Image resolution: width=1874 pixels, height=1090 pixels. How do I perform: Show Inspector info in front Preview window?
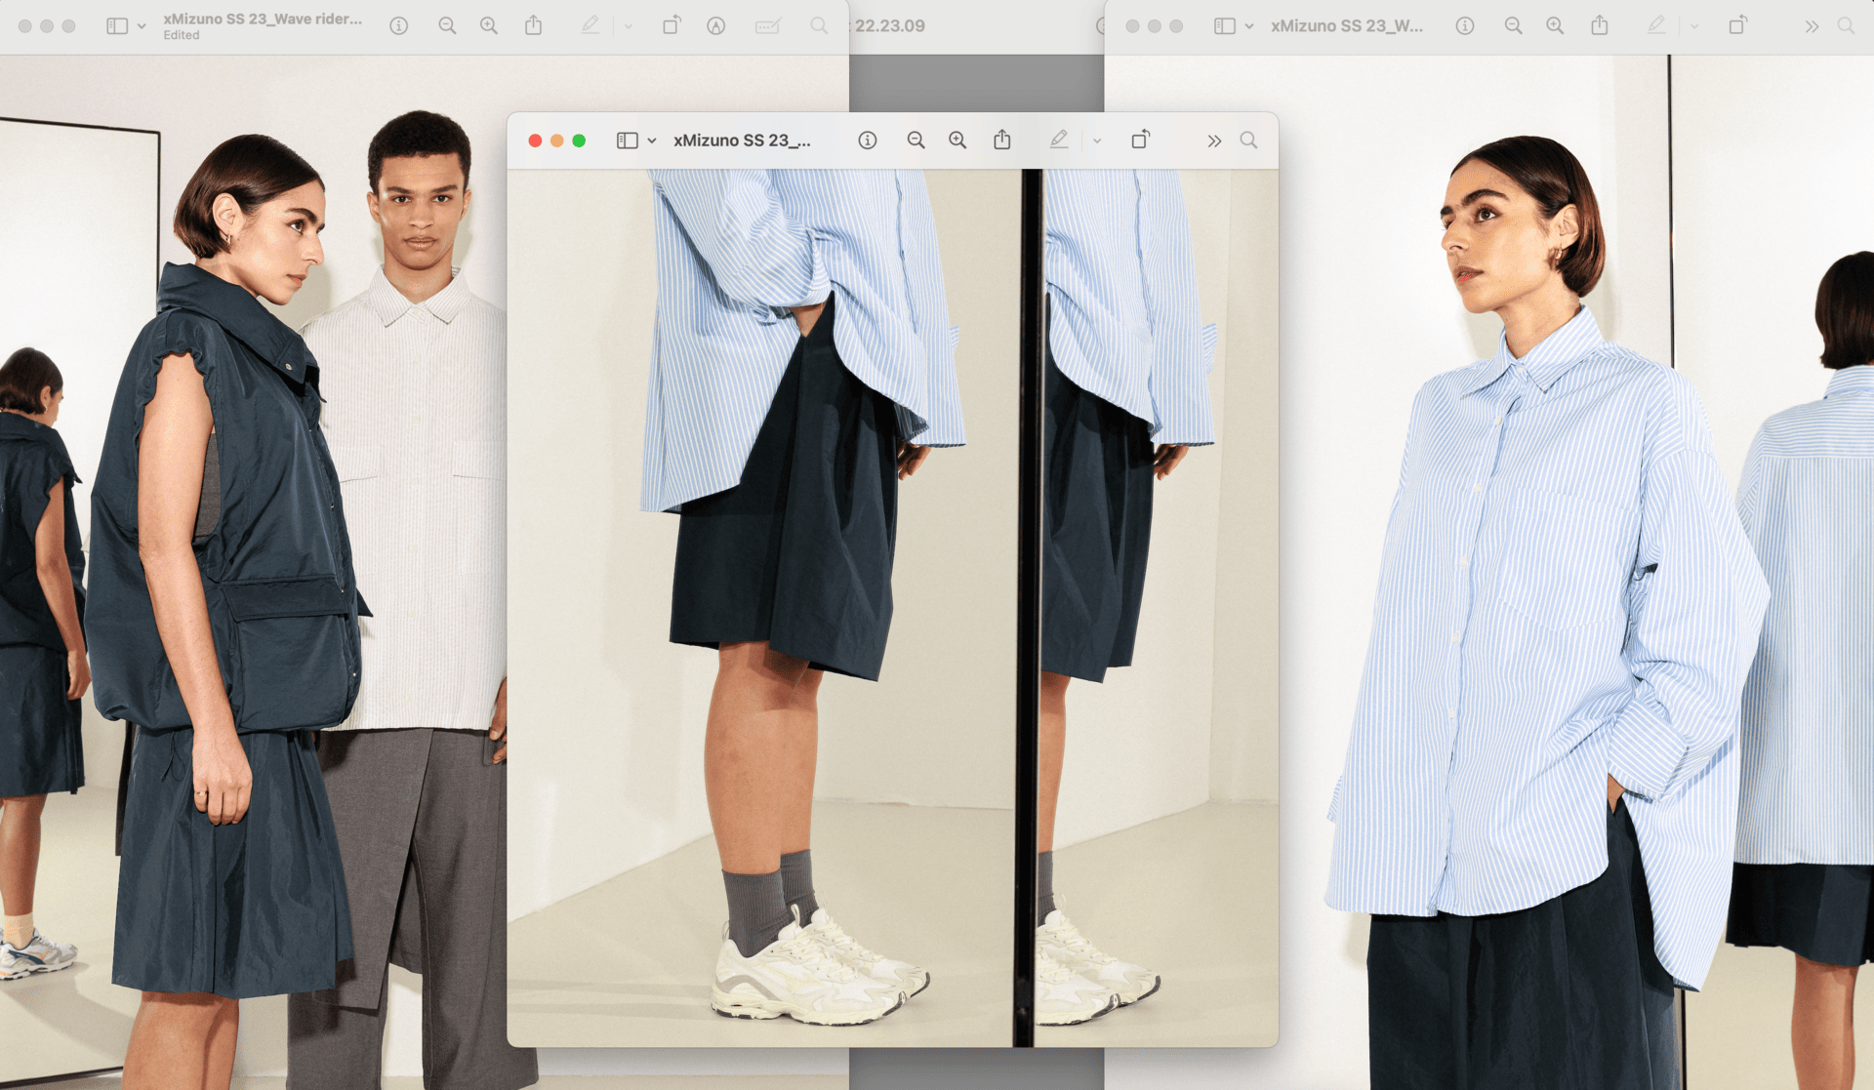coord(867,141)
